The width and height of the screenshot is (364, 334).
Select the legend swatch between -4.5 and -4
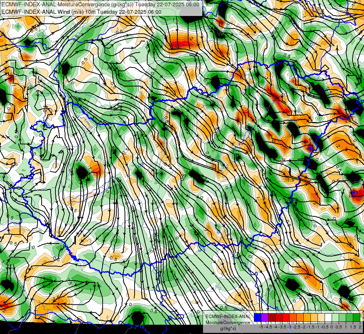272,318
